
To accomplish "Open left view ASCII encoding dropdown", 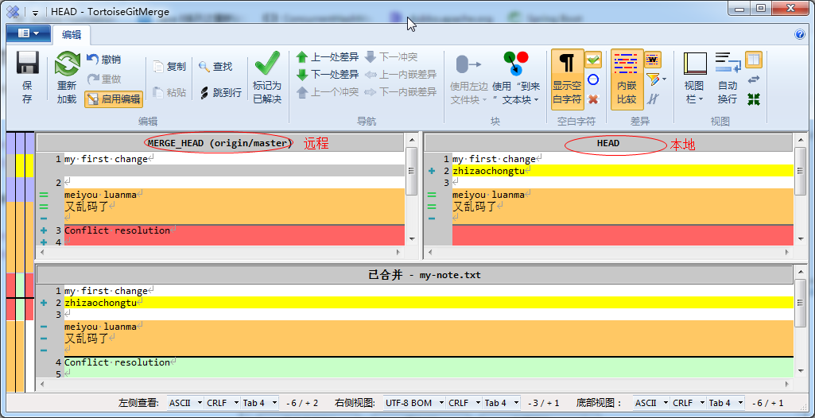I will (x=185, y=403).
